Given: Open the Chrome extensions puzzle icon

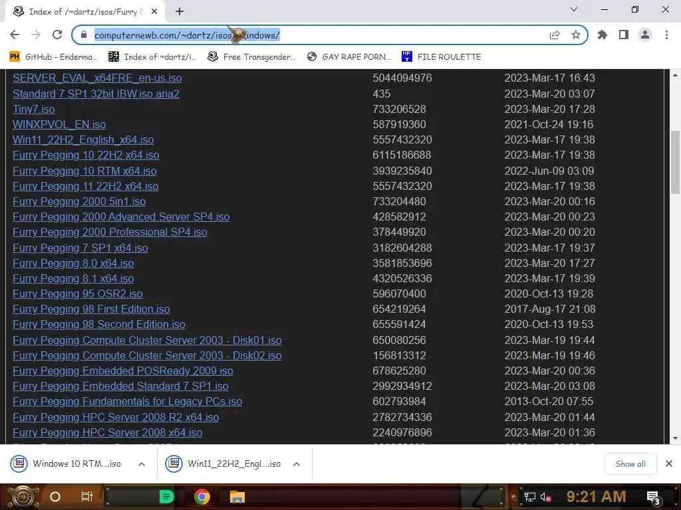Looking at the screenshot, I should 603,35.
